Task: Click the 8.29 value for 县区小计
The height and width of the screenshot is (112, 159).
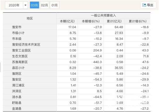Action: [73, 68]
